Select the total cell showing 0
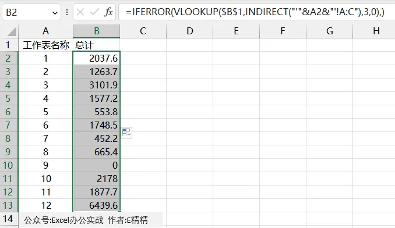 97,165
